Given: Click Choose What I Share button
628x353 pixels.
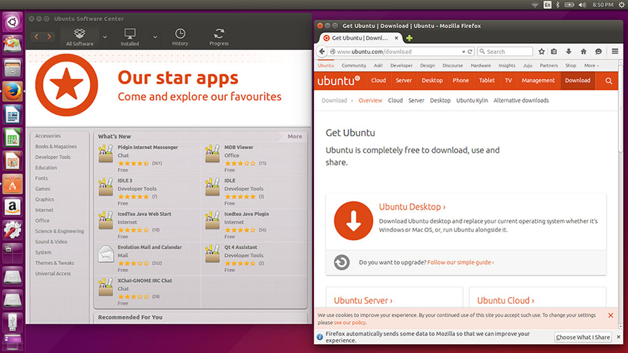Looking at the screenshot, I should [x=583, y=337].
